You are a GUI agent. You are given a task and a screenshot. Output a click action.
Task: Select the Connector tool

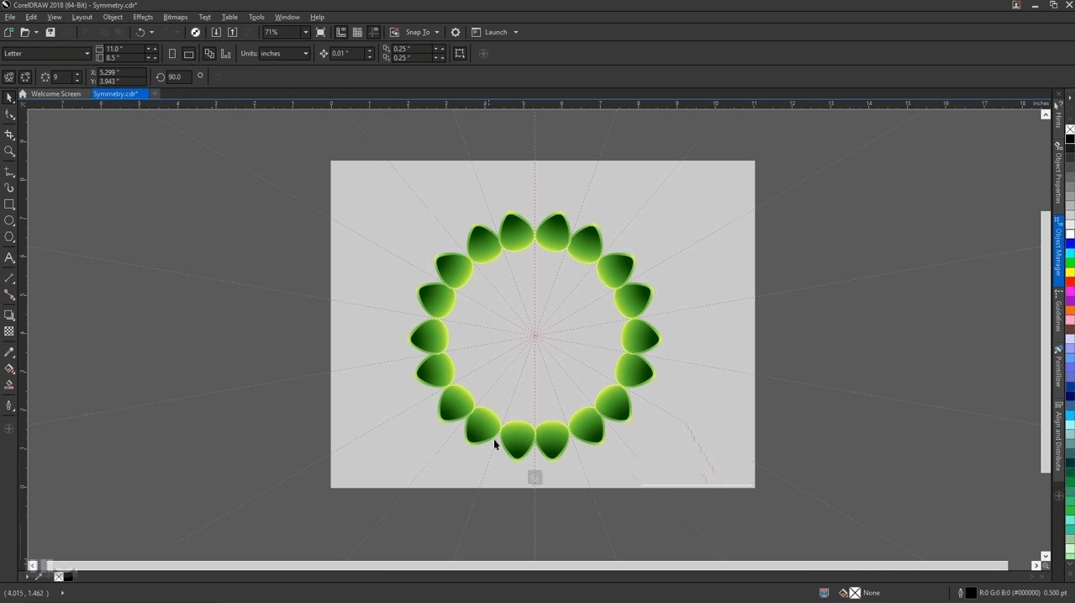pyautogui.click(x=9, y=295)
